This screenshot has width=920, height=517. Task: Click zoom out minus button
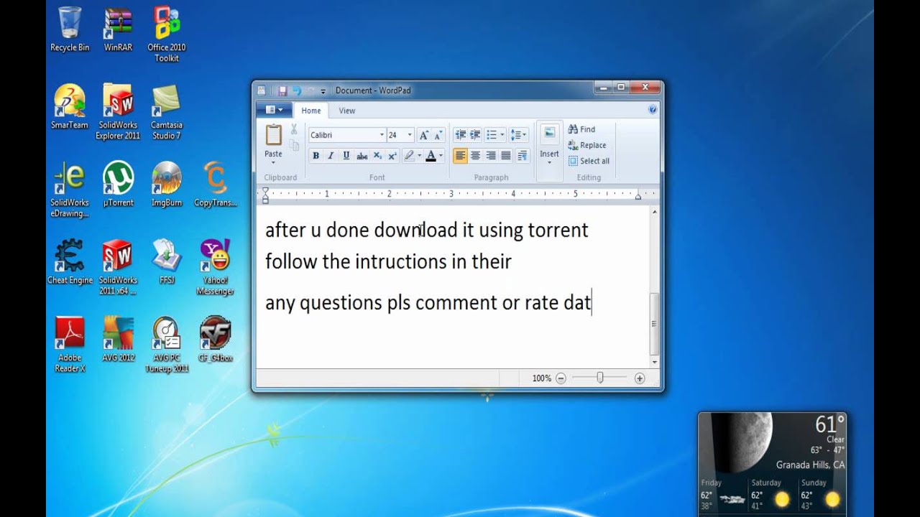click(x=561, y=378)
